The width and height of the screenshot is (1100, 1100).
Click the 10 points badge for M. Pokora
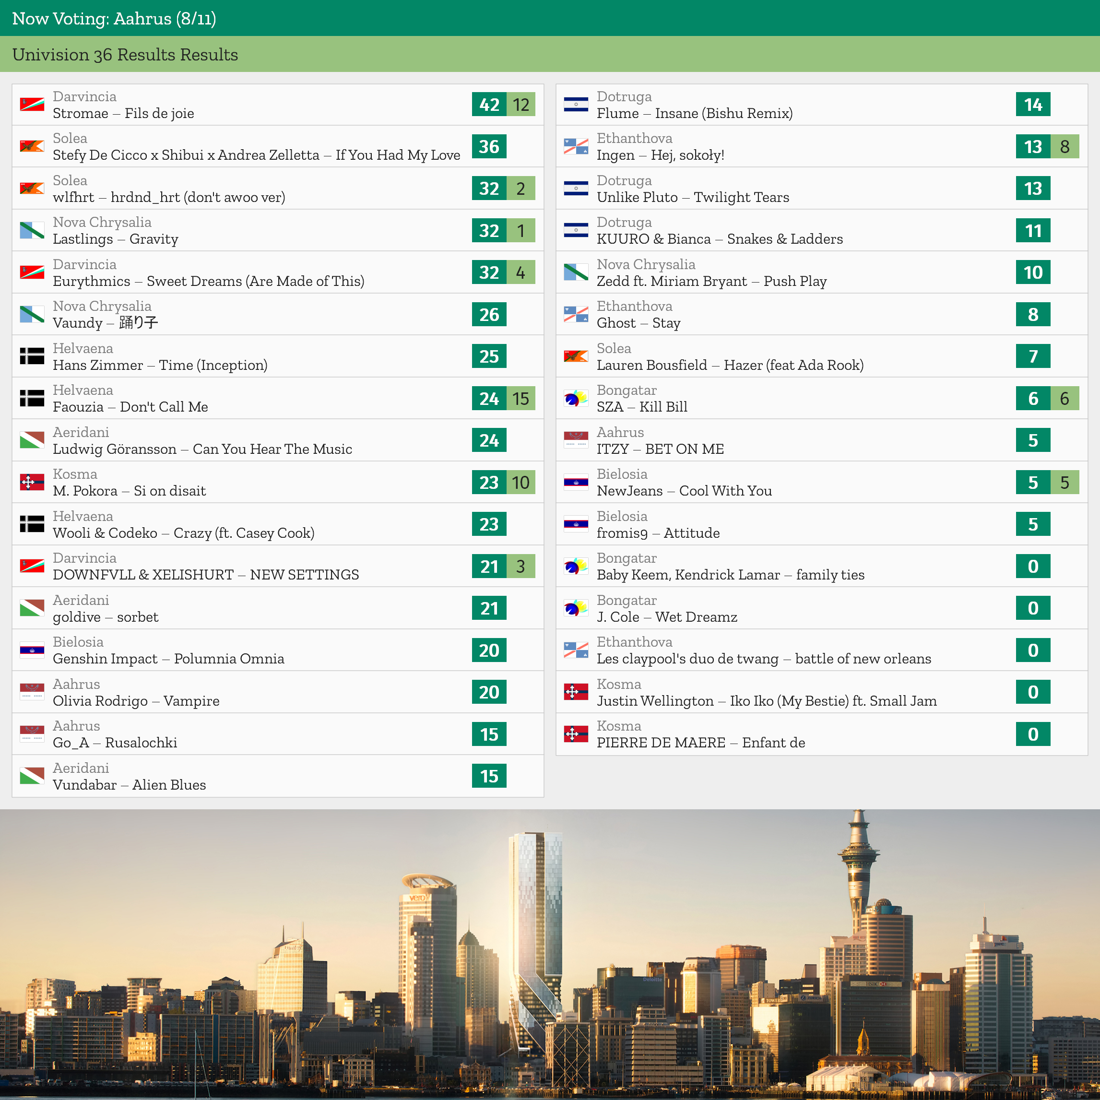point(520,482)
